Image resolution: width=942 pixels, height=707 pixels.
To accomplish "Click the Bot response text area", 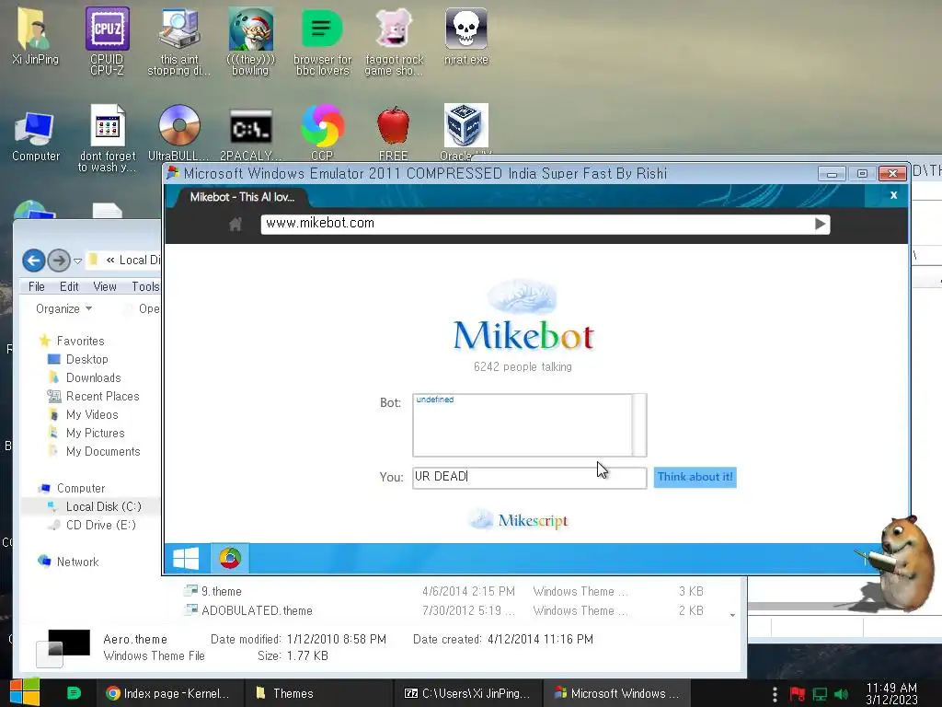I will click(523, 425).
